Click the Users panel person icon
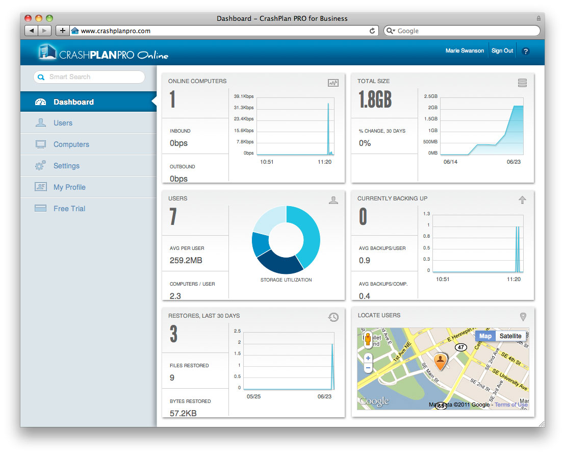The height and width of the screenshot is (455, 565). 333,200
